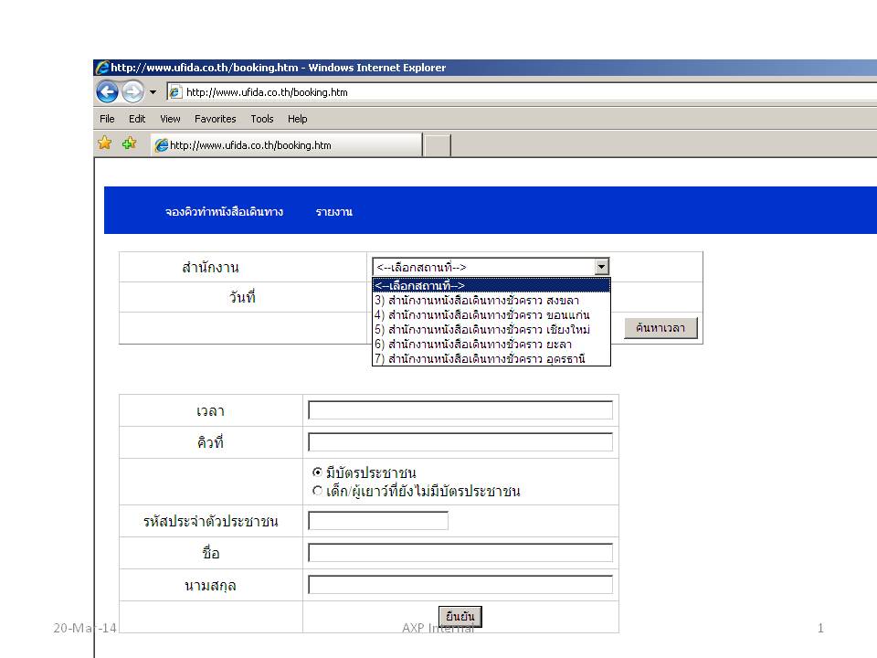The image size is (877, 658).
Task: Click the browser Back arrow button
Action: pyautogui.click(x=107, y=91)
